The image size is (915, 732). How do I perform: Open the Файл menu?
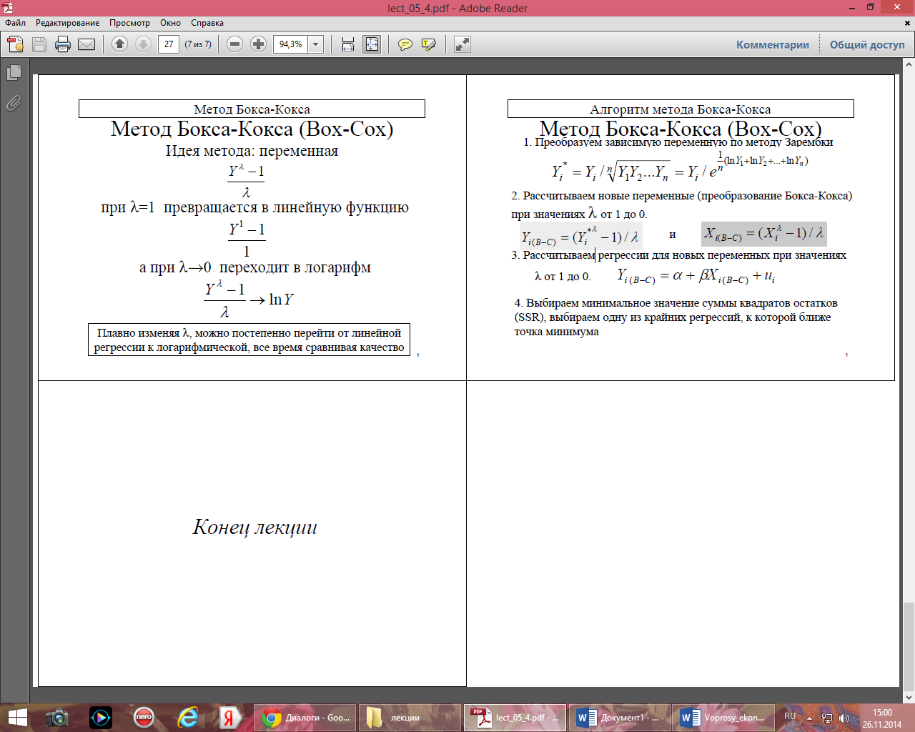pyautogui.click(x=16, y=23)
